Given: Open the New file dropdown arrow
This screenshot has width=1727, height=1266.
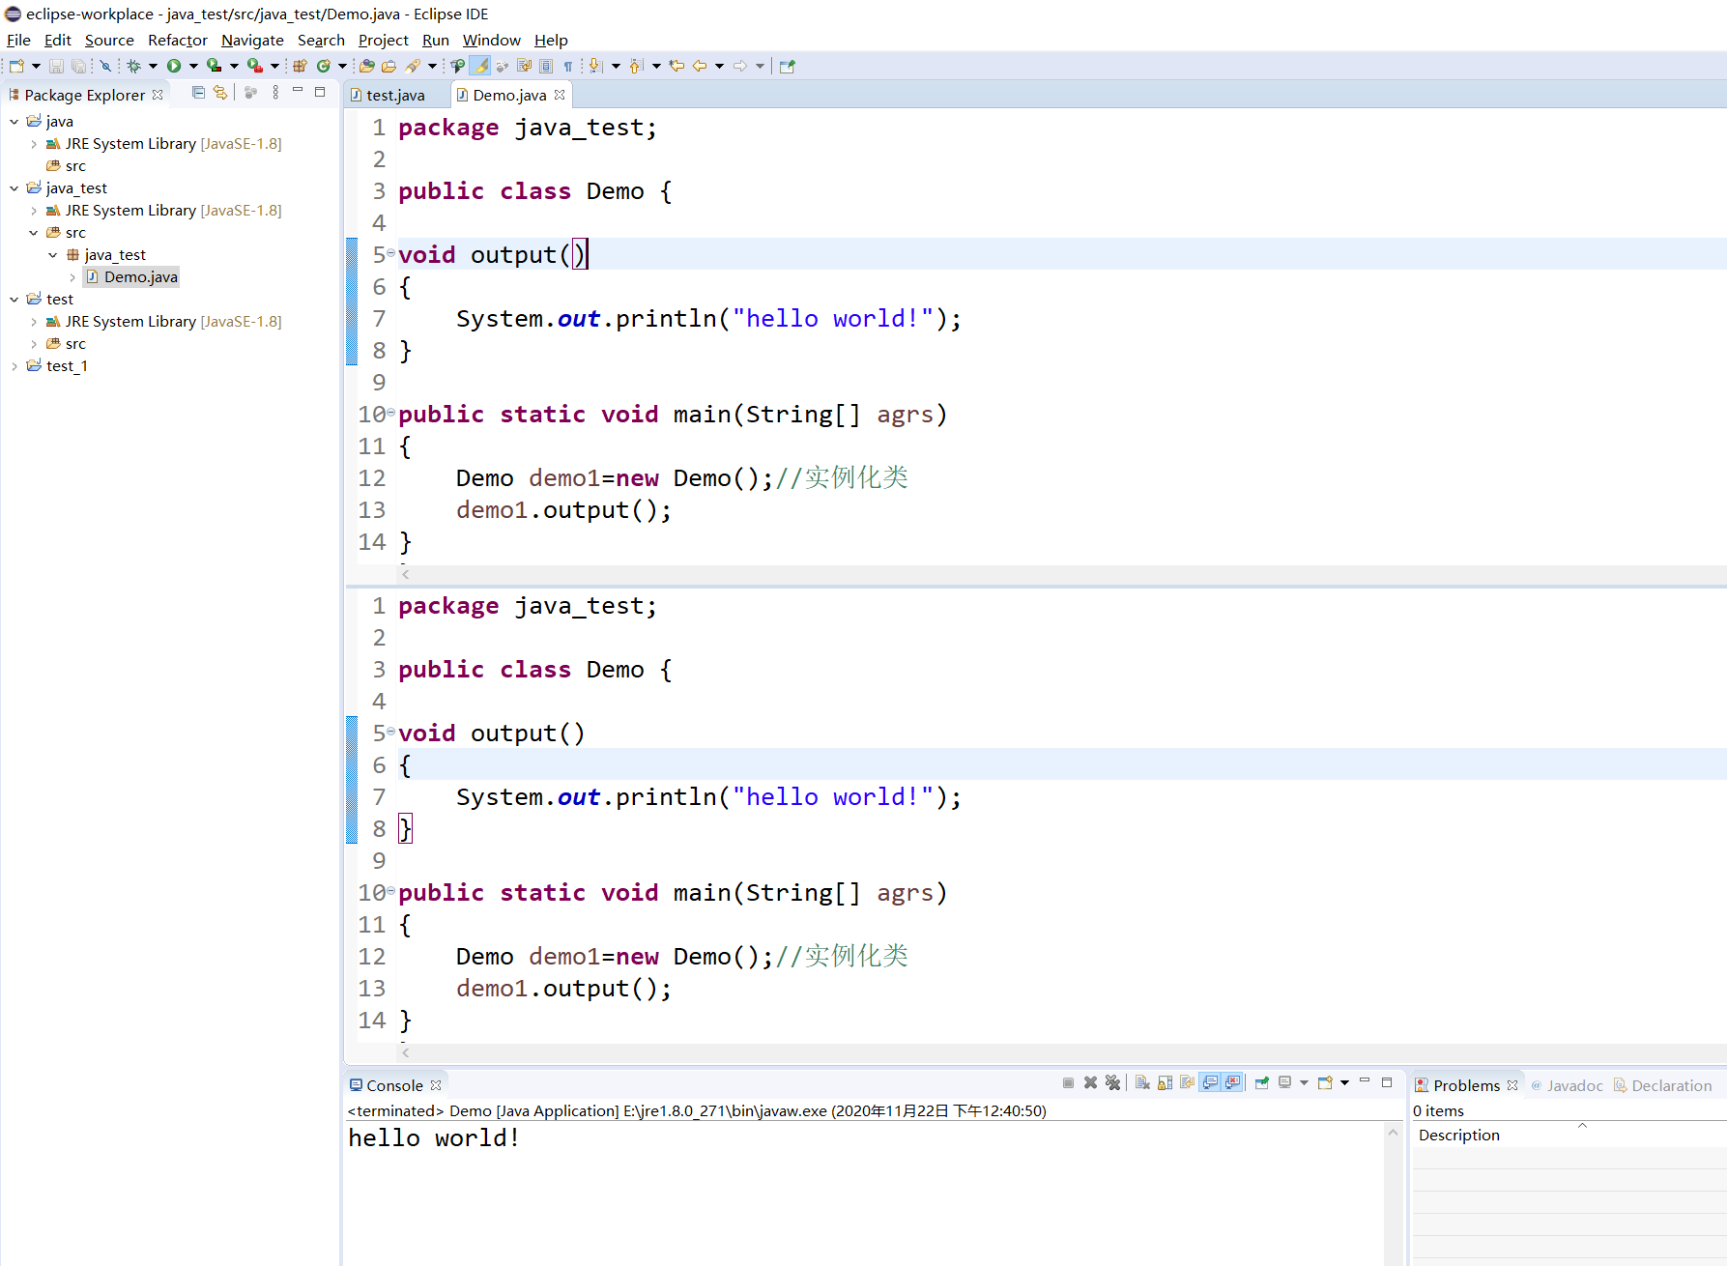Looking at the screenshot, I should click(36, 66).
